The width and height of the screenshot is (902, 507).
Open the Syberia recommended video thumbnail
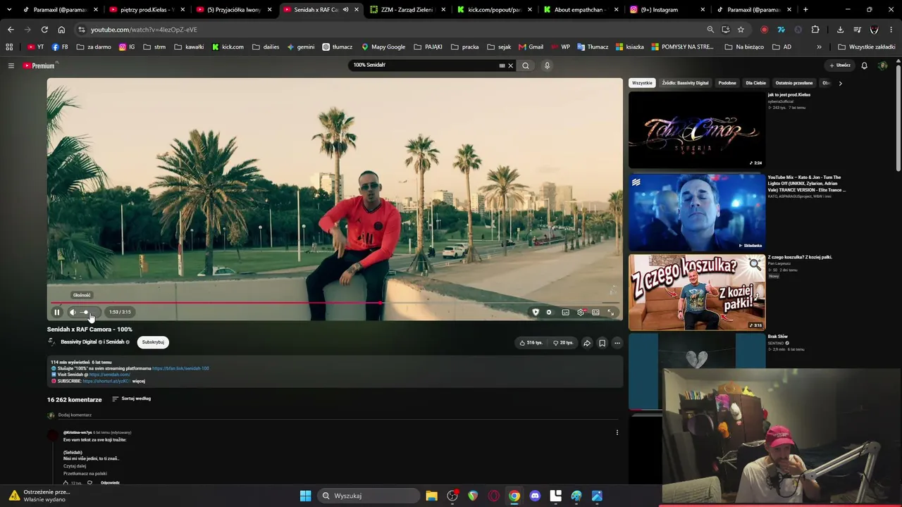coord(696,130)
